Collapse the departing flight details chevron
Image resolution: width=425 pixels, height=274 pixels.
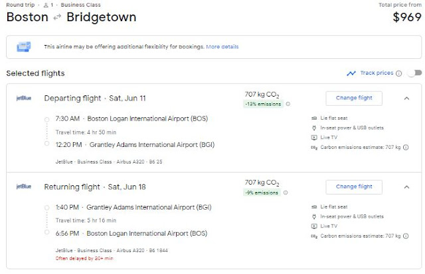tap(406, 98)
